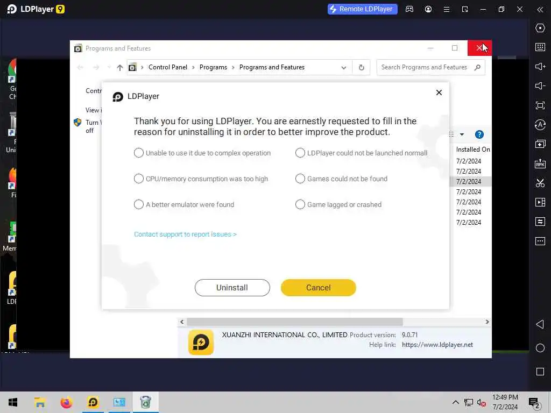
Task: Tap the Android recents square button
Action: tap(540, 372)
